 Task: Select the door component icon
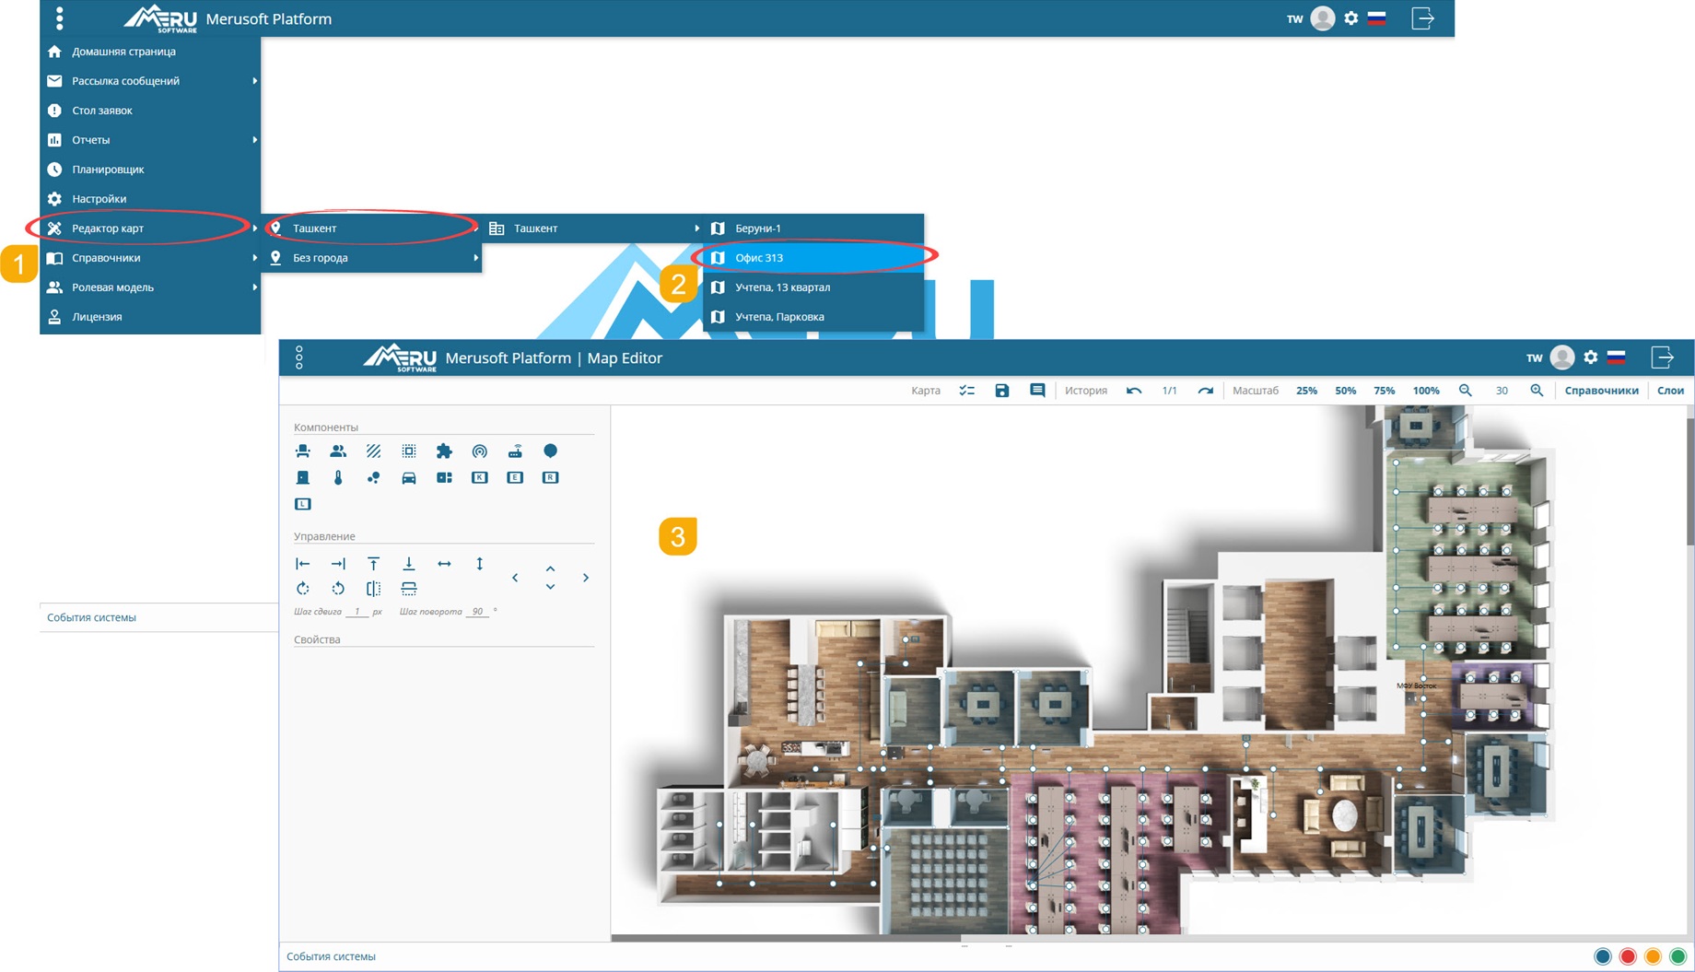302,478
